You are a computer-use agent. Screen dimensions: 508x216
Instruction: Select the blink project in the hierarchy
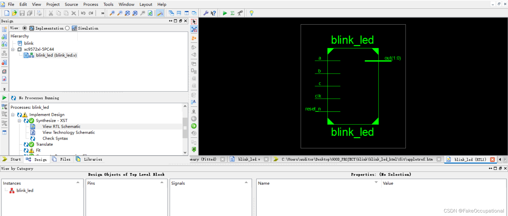pos(29,43)
